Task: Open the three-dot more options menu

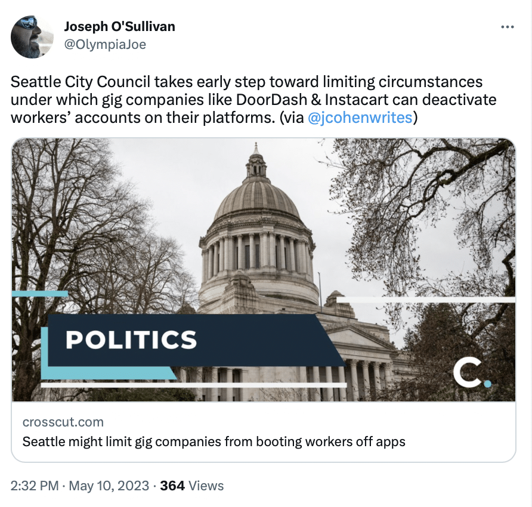Action: pyautogui.click(x=507, y=27)
